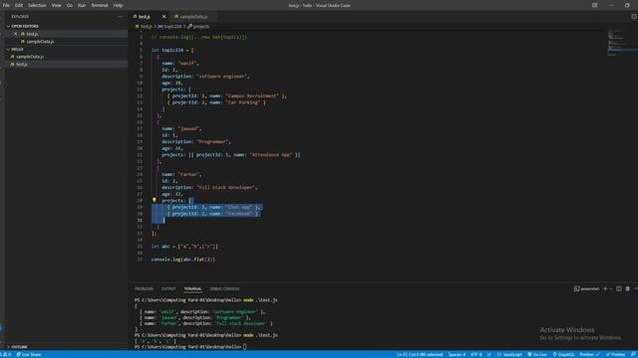The width and height of the screenshot is (638, 358).
Task: Change file encoding UTF-8
Action: [x=476, y=354]
